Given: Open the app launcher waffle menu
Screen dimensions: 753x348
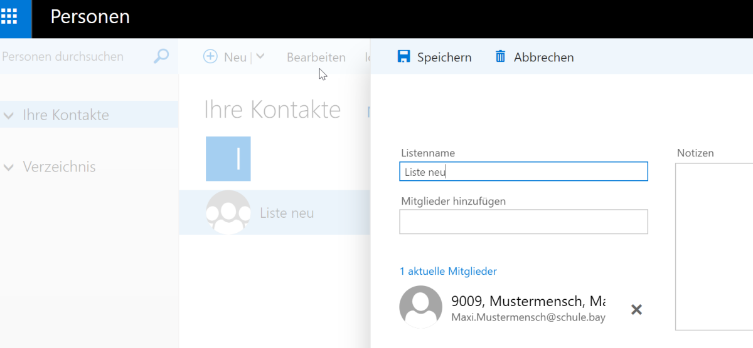Looking at the screenshot, I should tap(10, 16).
